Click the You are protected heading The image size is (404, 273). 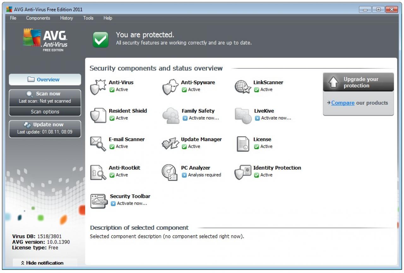coord(145,35)
